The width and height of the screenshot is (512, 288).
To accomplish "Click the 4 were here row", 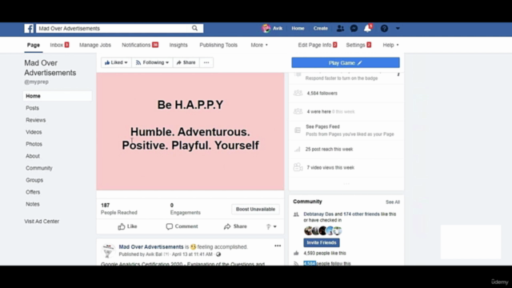I will pos(346,112).
